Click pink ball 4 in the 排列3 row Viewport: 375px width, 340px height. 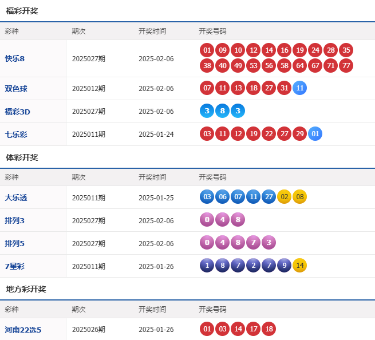[x=222, y=219]
